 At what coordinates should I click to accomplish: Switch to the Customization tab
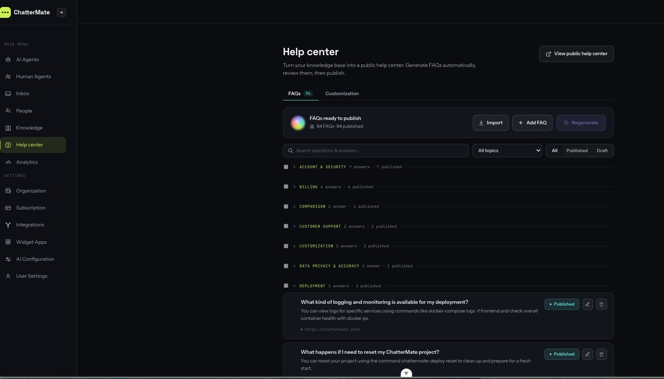click(342, 93)
